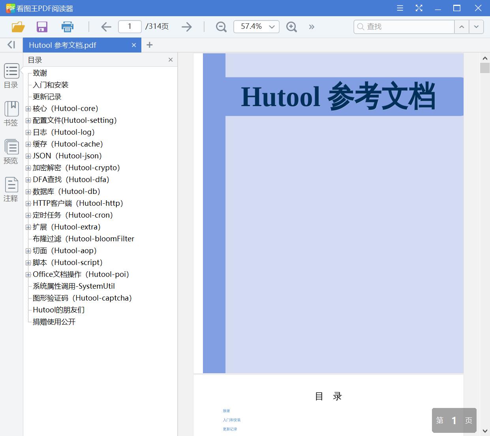This screenshot has width=490, height=436.
Task: Follow 更新记录 link in document contents
Action: tap(230, 429)
